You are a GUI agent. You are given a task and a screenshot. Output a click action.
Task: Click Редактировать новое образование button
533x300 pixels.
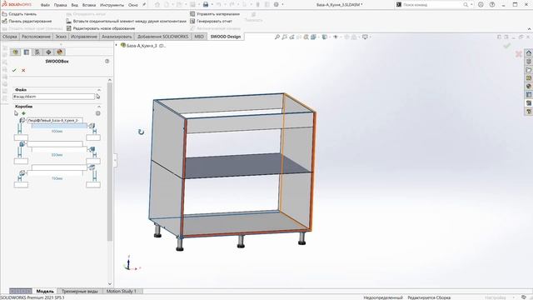click(x=101, y=28)
